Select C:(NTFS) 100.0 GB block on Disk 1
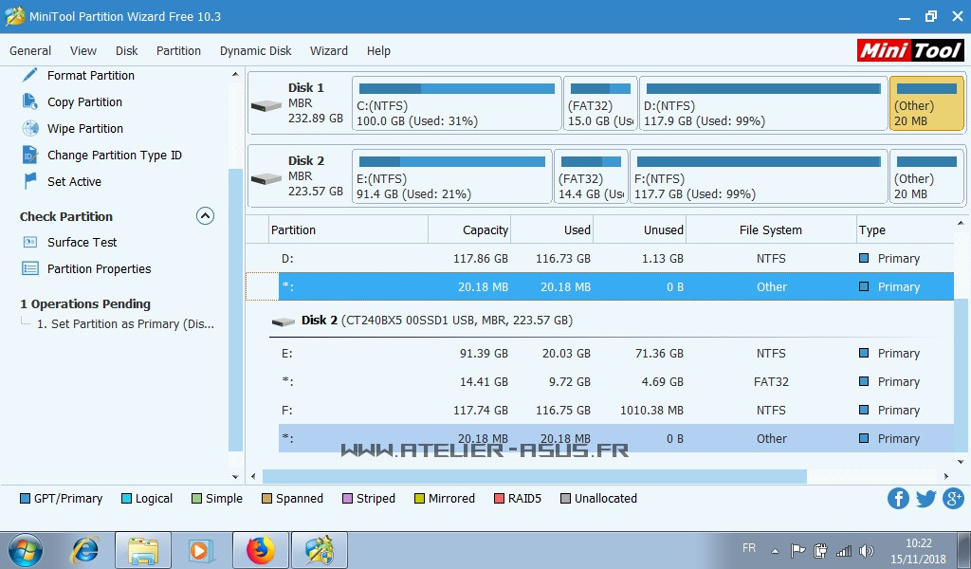 (456, 103)
